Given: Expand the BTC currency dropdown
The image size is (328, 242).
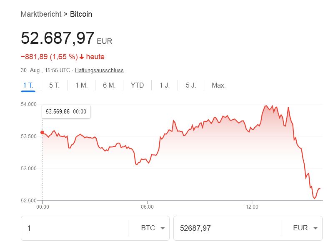Looking at the screenshot, I should coord(153,228).
